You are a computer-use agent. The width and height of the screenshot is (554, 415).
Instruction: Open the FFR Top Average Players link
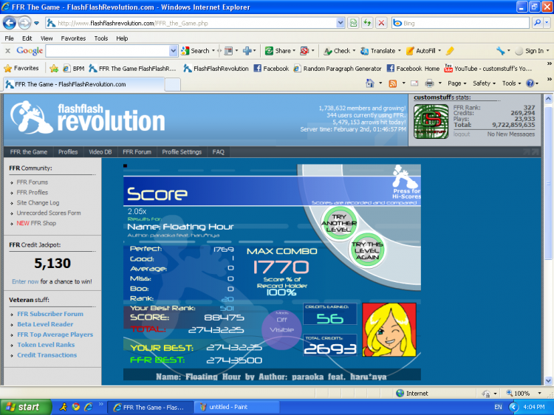click(55, 335)
